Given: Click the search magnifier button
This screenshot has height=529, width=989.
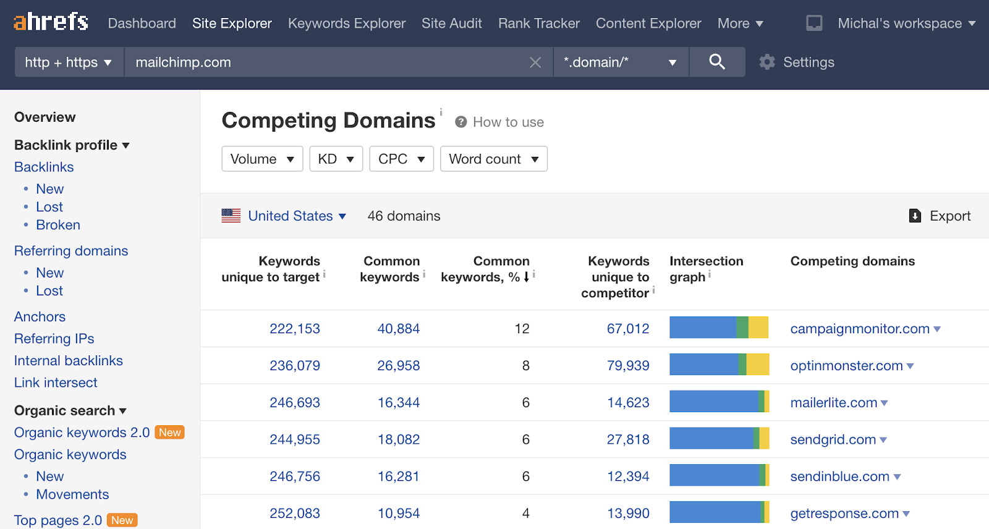Looking at the screenshot, I should click(x=716, y=62).
